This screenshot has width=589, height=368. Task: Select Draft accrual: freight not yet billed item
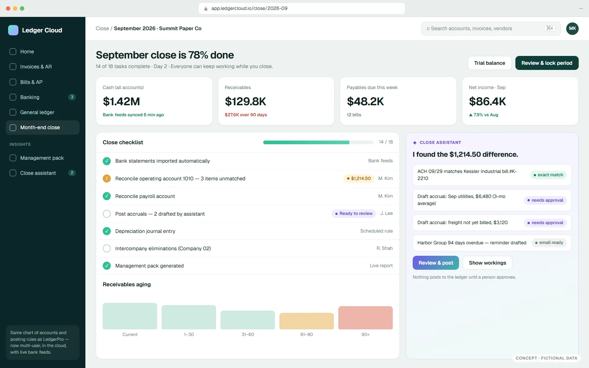492,223
